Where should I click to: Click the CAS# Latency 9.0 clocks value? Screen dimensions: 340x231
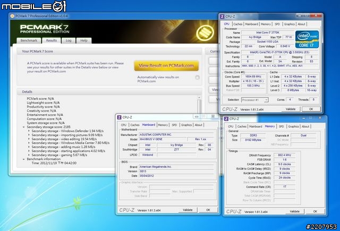tap(285, 164)
